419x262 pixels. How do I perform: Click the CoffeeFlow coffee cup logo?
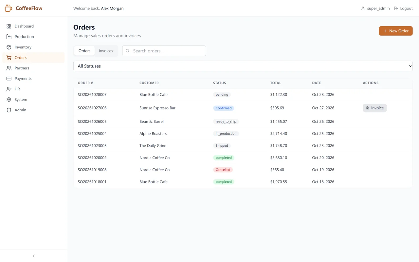click(x=9, y=8)
